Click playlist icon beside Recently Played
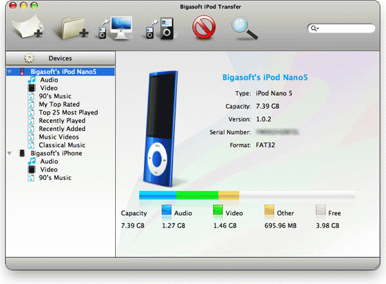This screenshot has height=284, width=386. click(x=31, y=121)
